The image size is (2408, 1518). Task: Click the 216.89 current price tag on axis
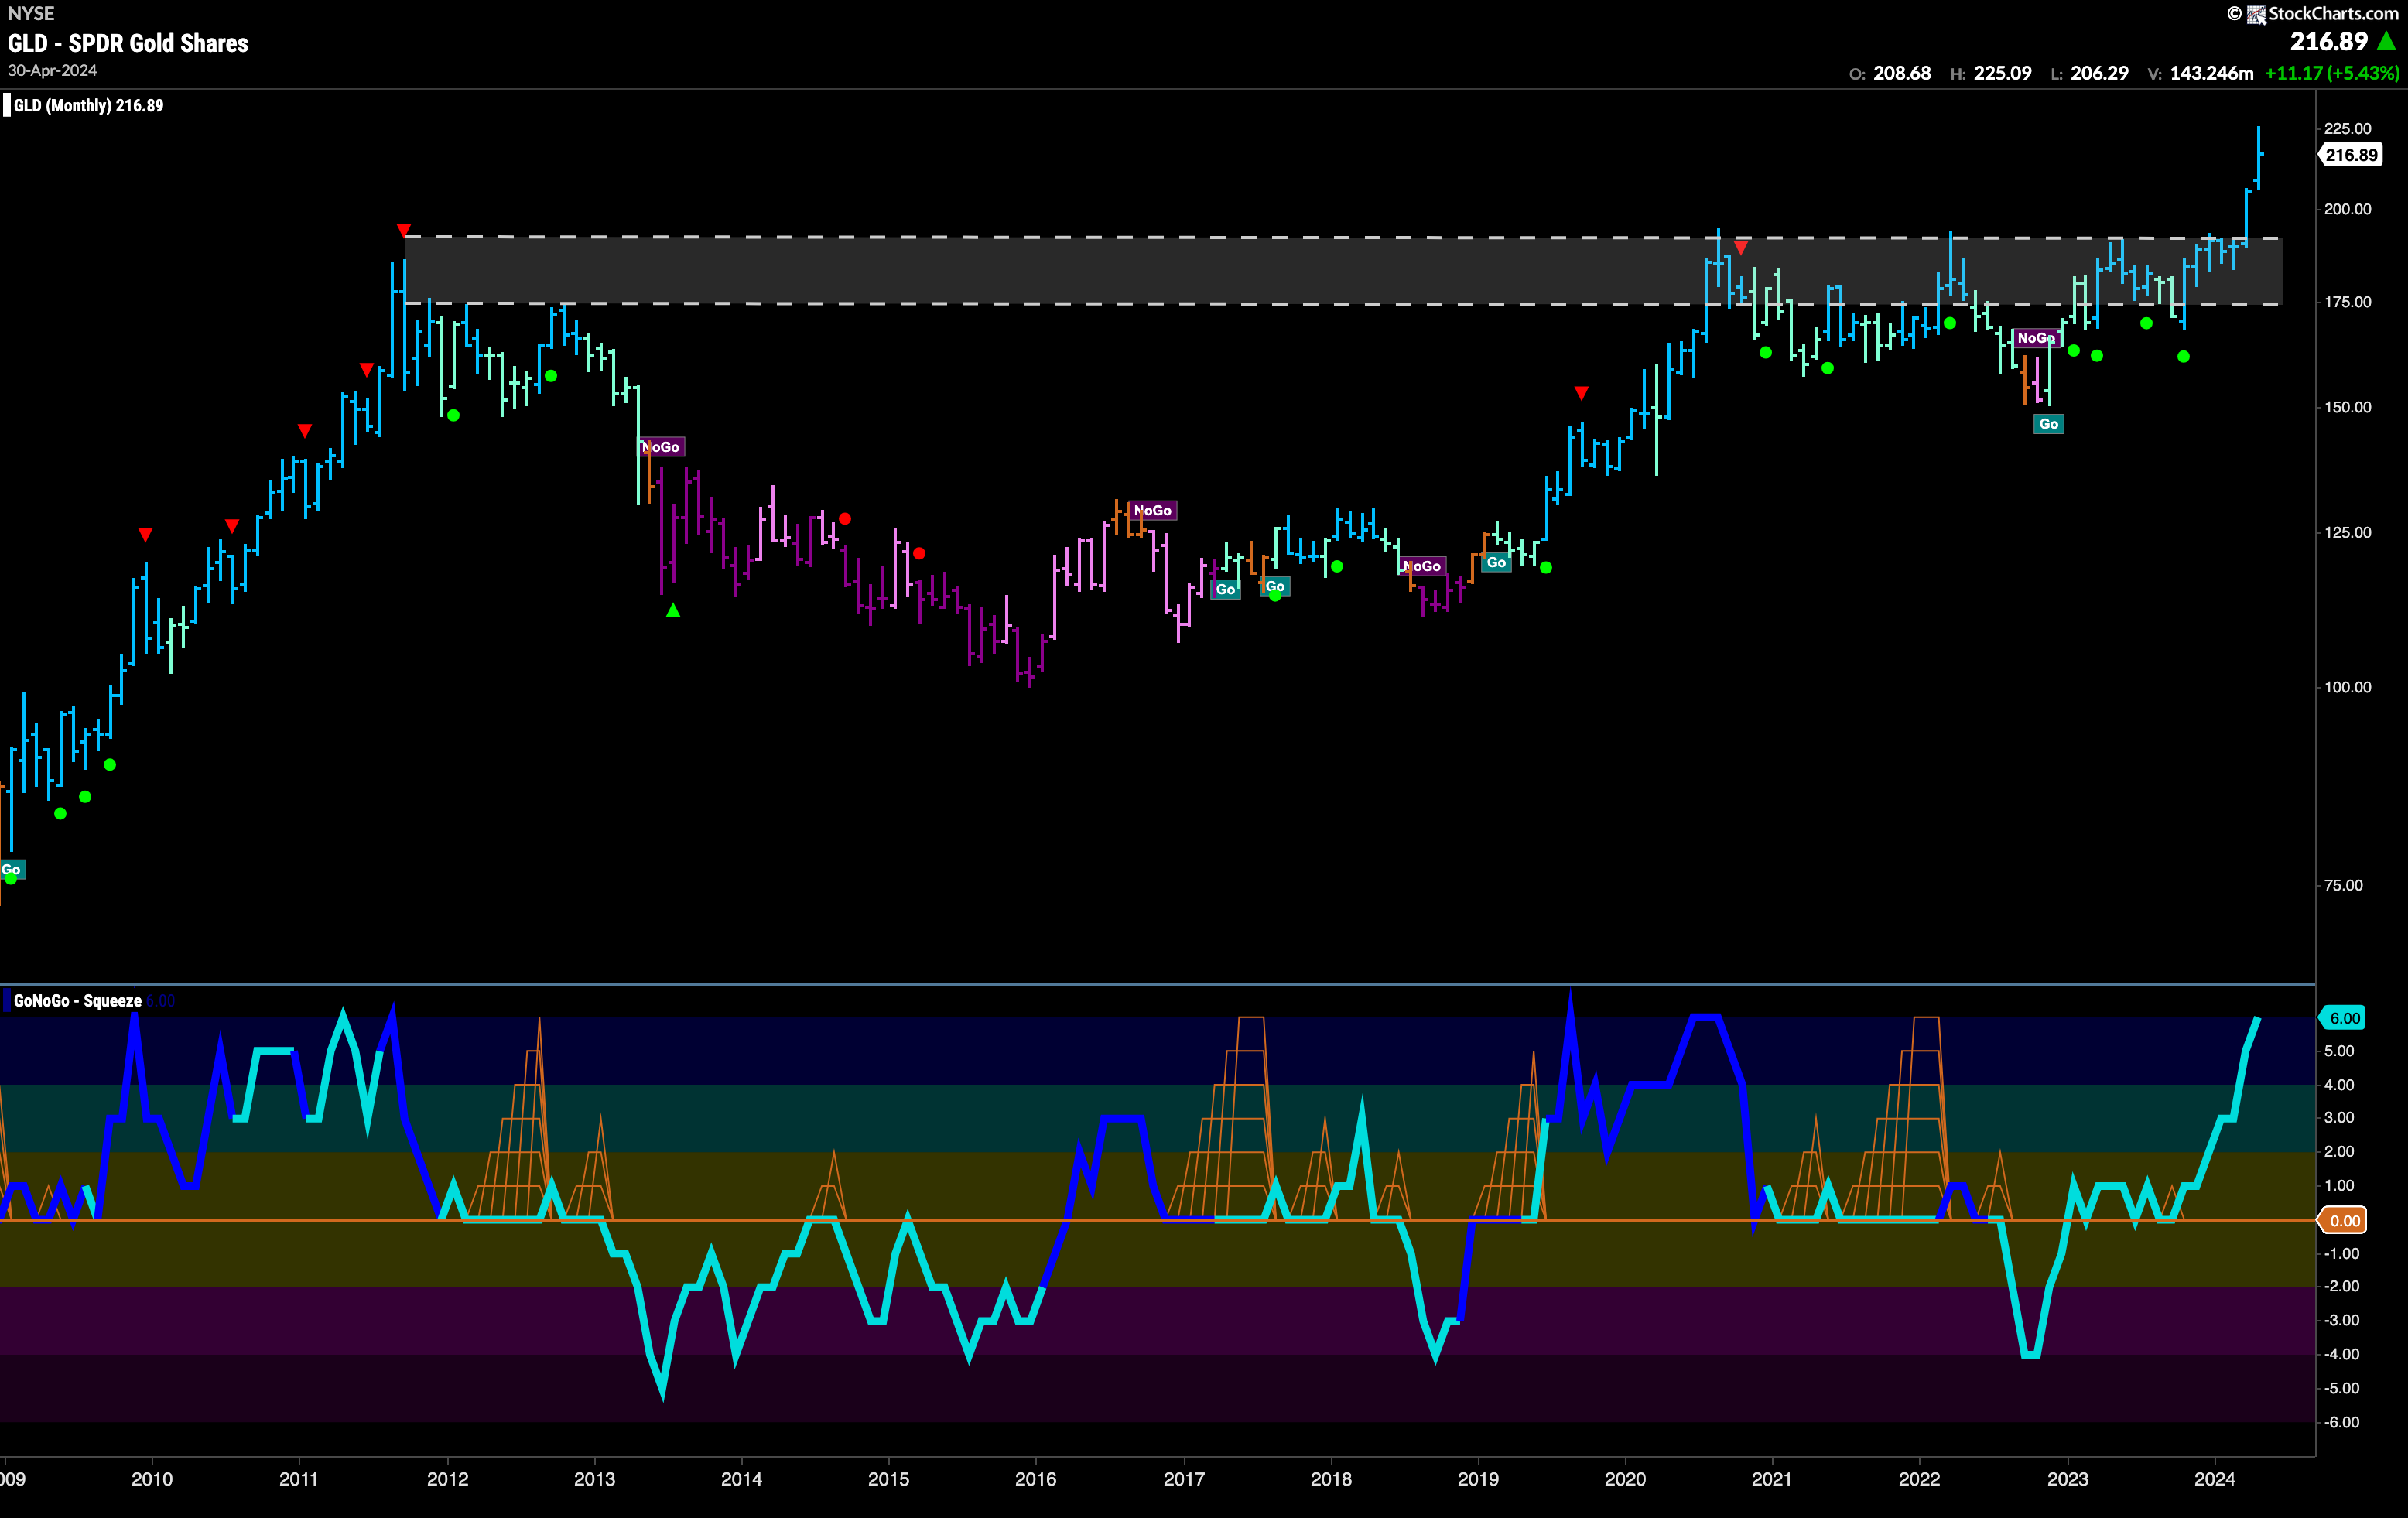[x=2351, y=155]
